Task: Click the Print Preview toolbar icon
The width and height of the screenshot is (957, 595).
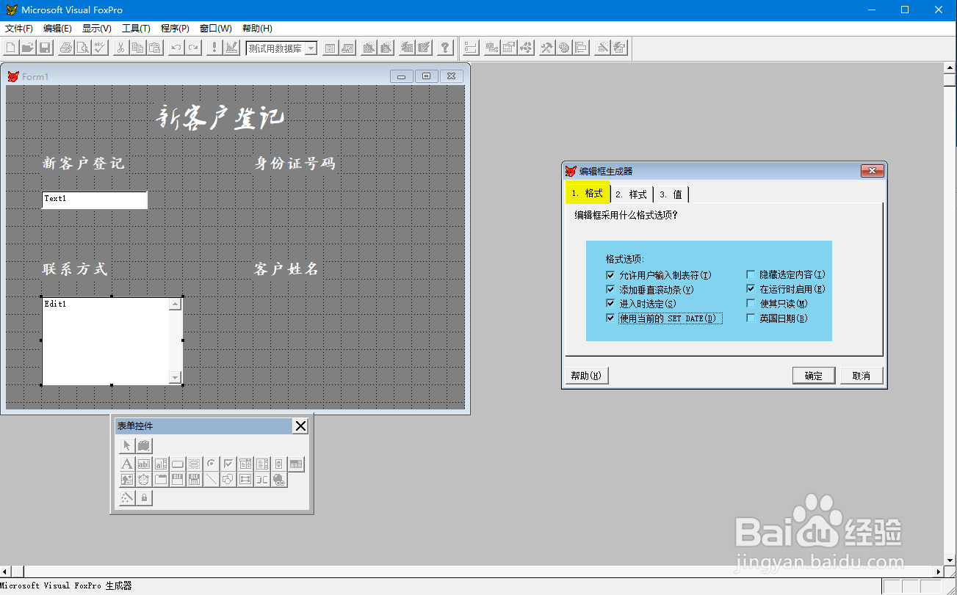Action: pos(83,48)
